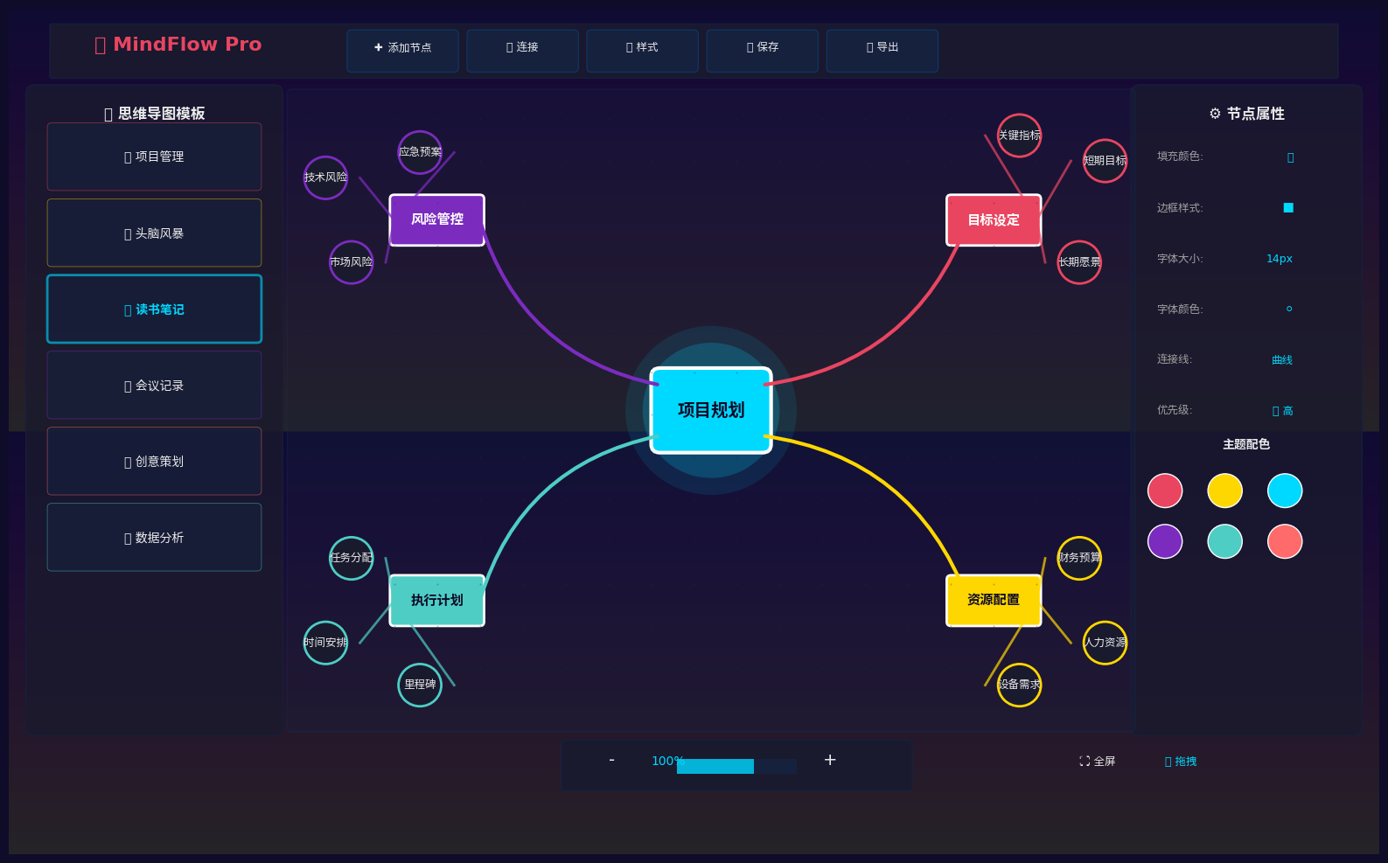The width and height of the screenshot is (1388, 863).
Task: Select the 数据分析 template
Action: click(154, 537)
